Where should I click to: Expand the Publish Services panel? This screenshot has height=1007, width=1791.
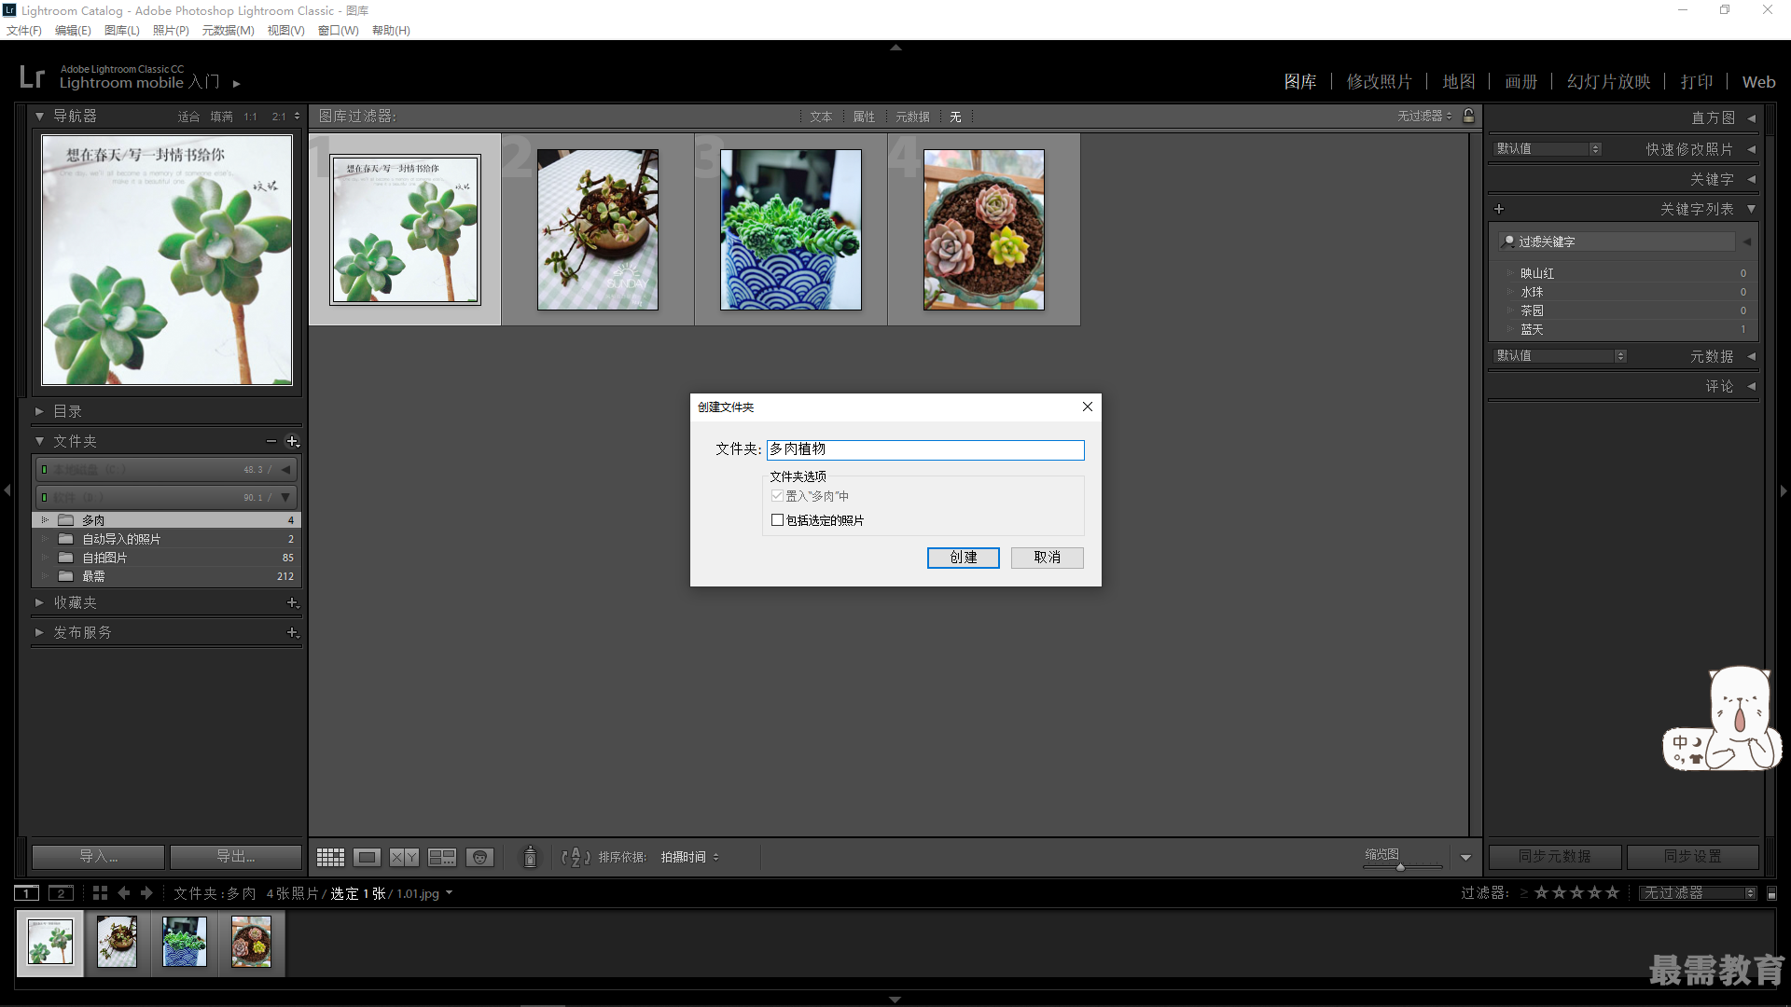point(39,633)
